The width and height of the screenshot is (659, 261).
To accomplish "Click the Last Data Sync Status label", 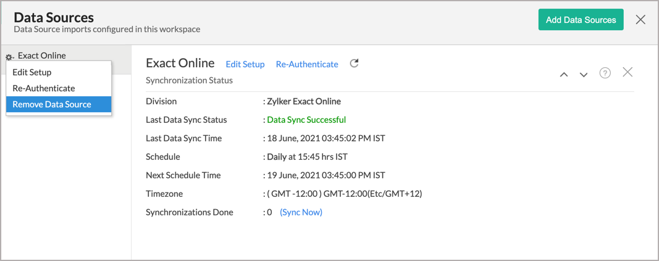I will point(186,120).
